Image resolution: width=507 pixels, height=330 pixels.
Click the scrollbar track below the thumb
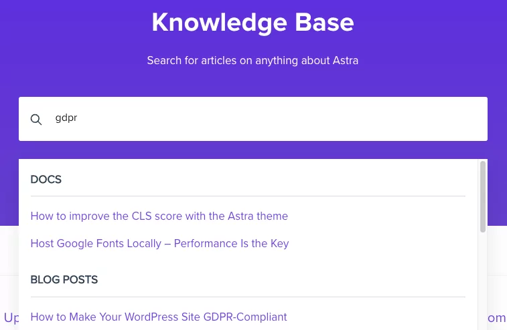click(x=483, y=281)
